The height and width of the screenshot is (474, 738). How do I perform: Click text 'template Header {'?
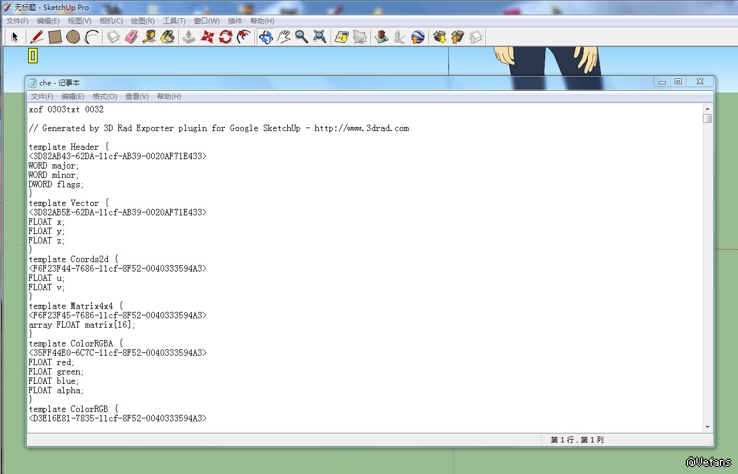tap(69, 147)
